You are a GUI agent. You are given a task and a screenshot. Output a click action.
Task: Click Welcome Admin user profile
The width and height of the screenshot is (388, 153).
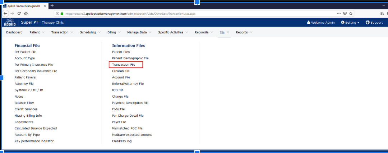[320, 23]
